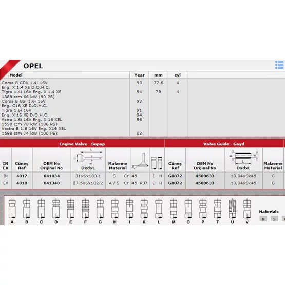The image size is (285, 285).
Task: Select valve stem tip type M
Action: [x=174, y=211]
